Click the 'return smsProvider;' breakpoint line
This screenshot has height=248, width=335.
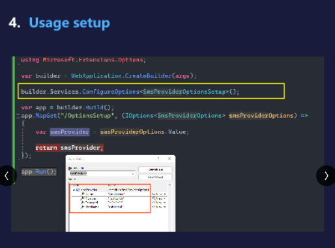[x=69, y=148]
